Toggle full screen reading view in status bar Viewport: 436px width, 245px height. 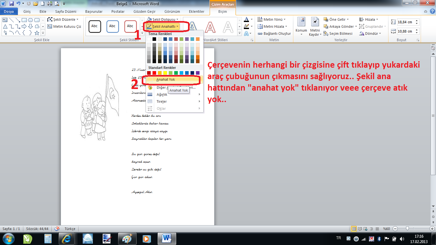click(x=359, y=229)
